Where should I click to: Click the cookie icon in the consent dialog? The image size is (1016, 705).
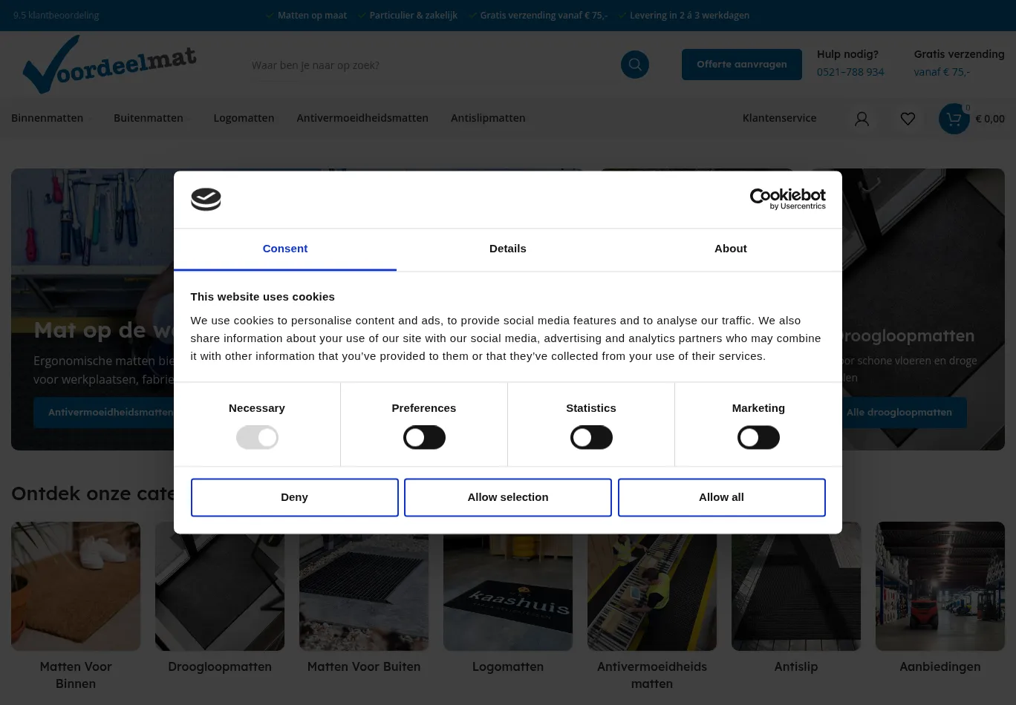[x=206, y=200]
